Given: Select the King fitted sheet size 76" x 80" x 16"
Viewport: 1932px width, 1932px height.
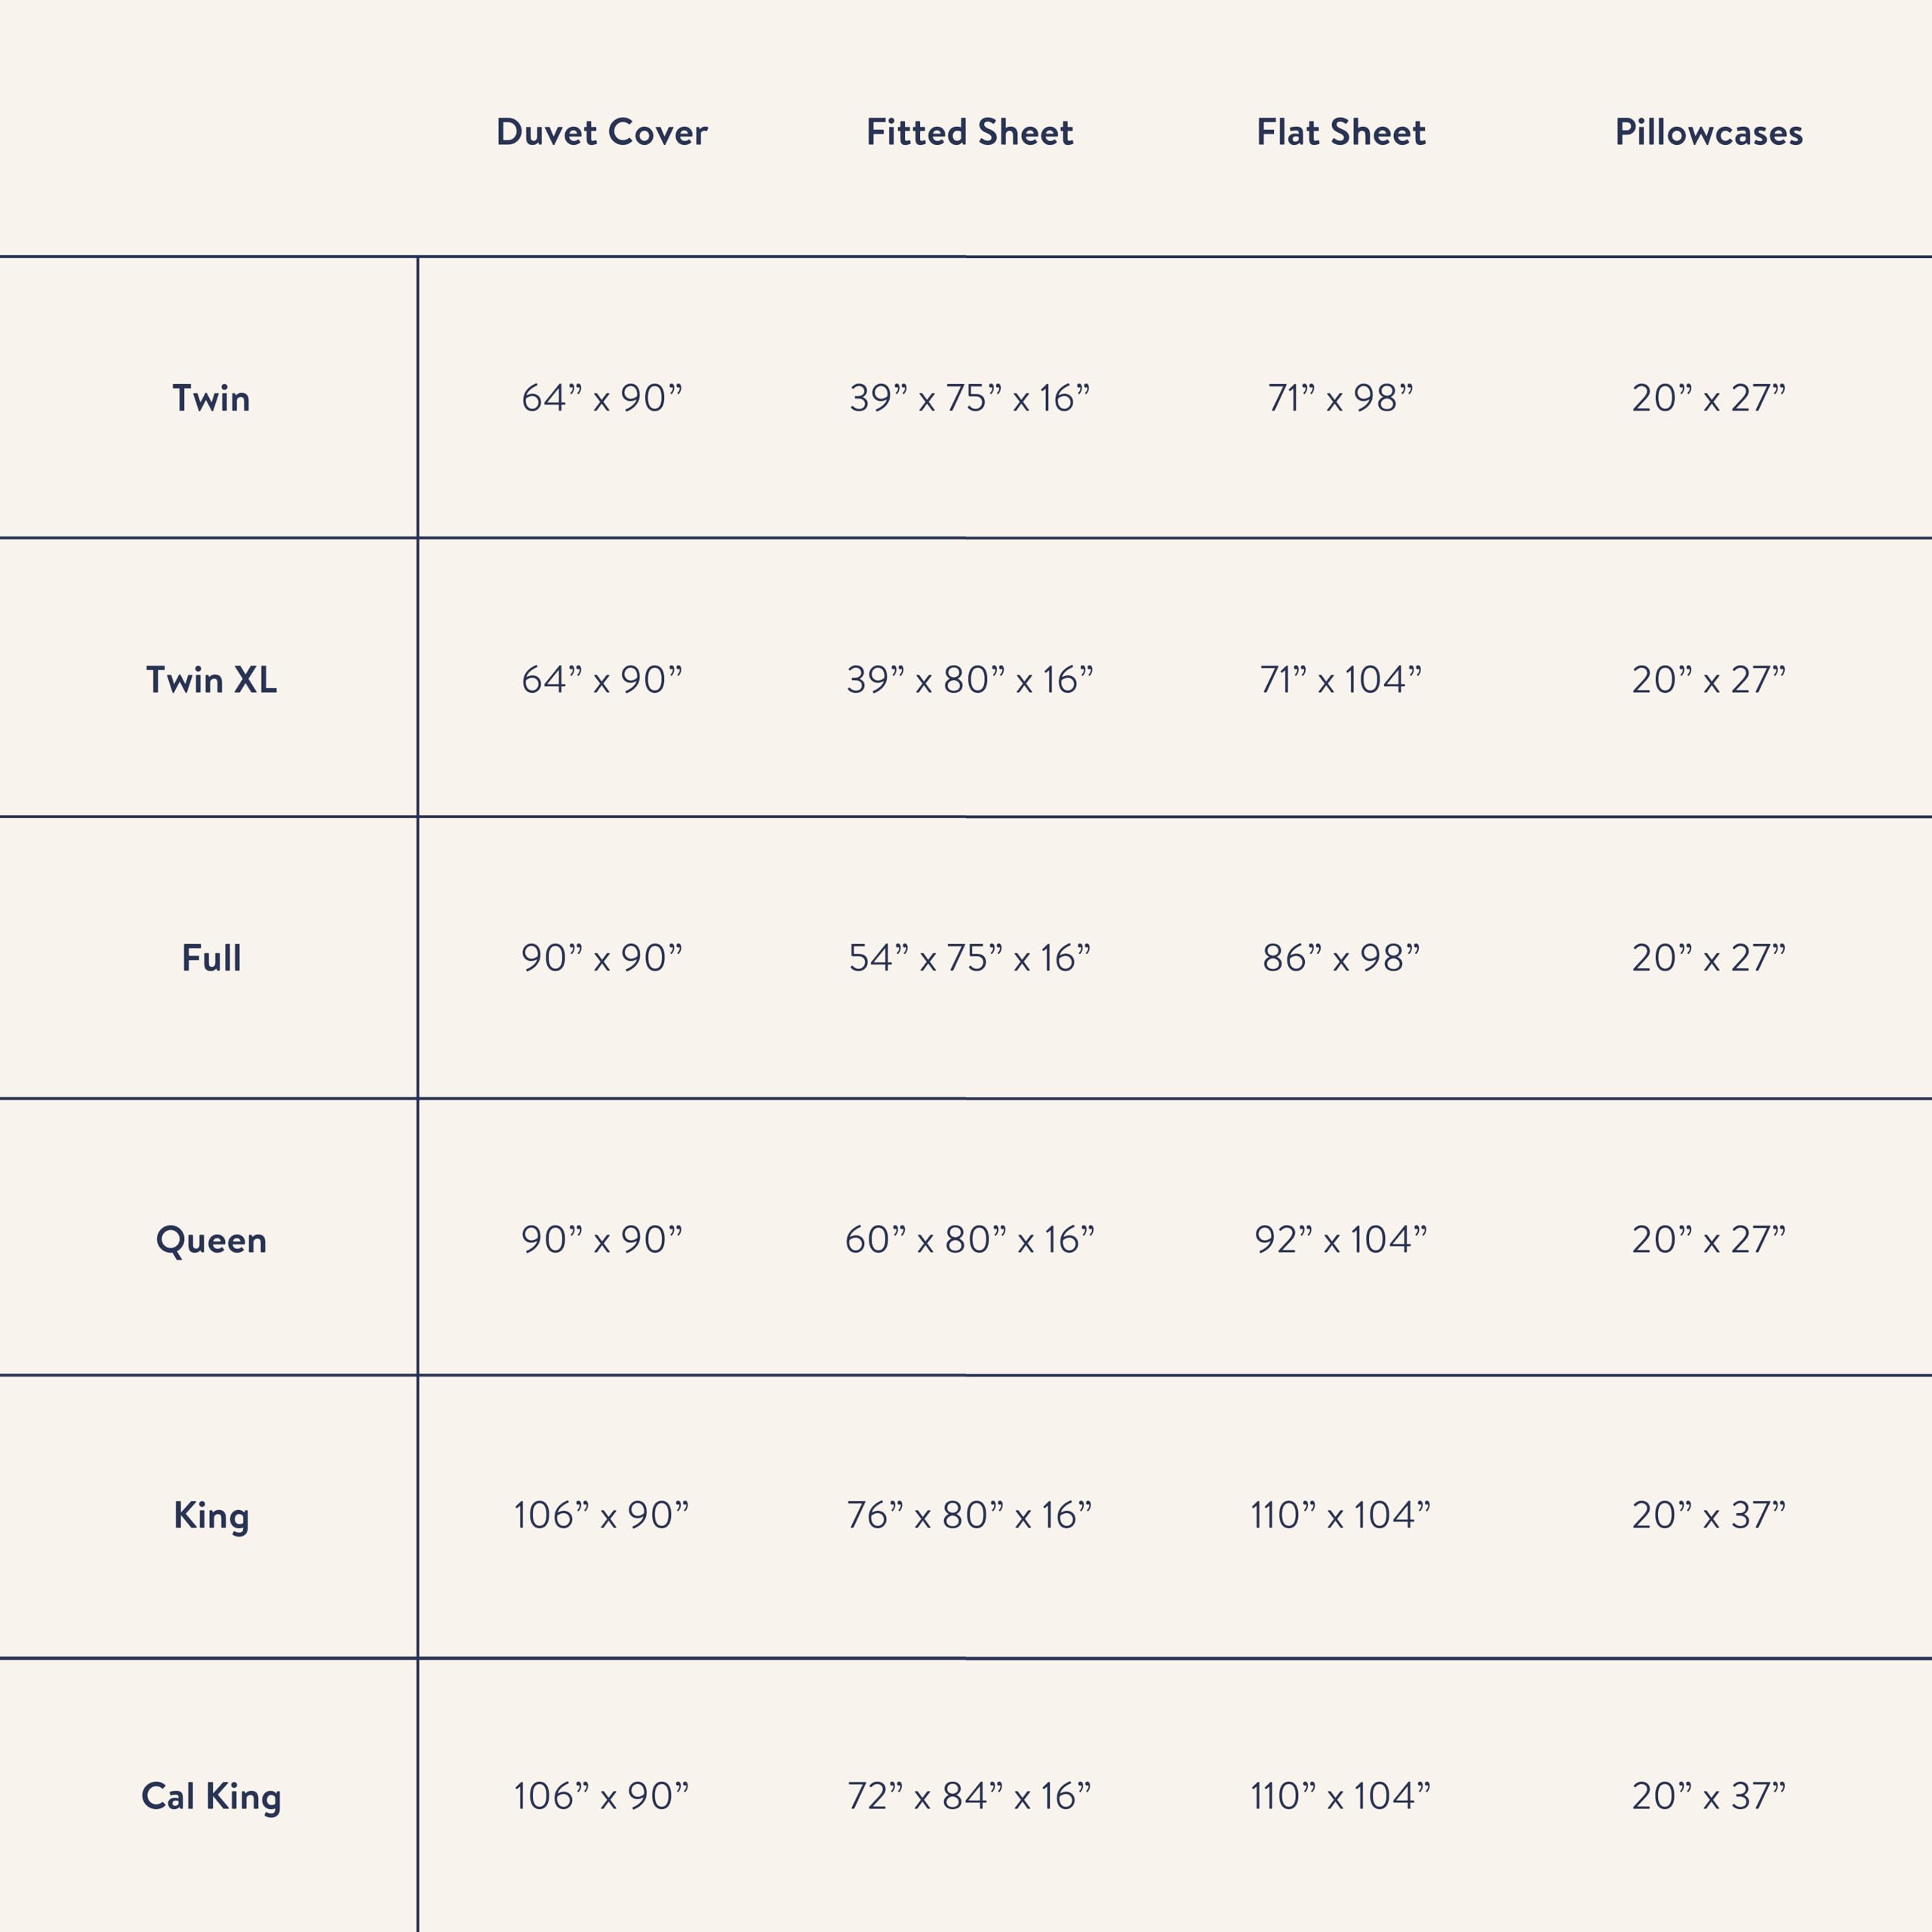Looking at the screenshot, I should pyautogui.click(x=969, y=1515).
